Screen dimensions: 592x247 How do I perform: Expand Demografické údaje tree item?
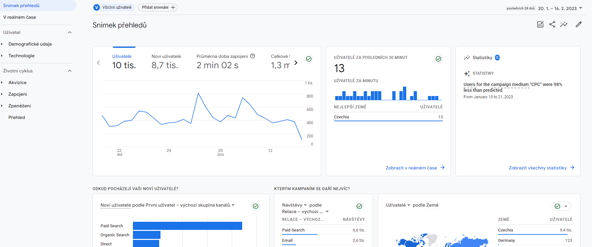pyautogui.click(x=2, y=44)
